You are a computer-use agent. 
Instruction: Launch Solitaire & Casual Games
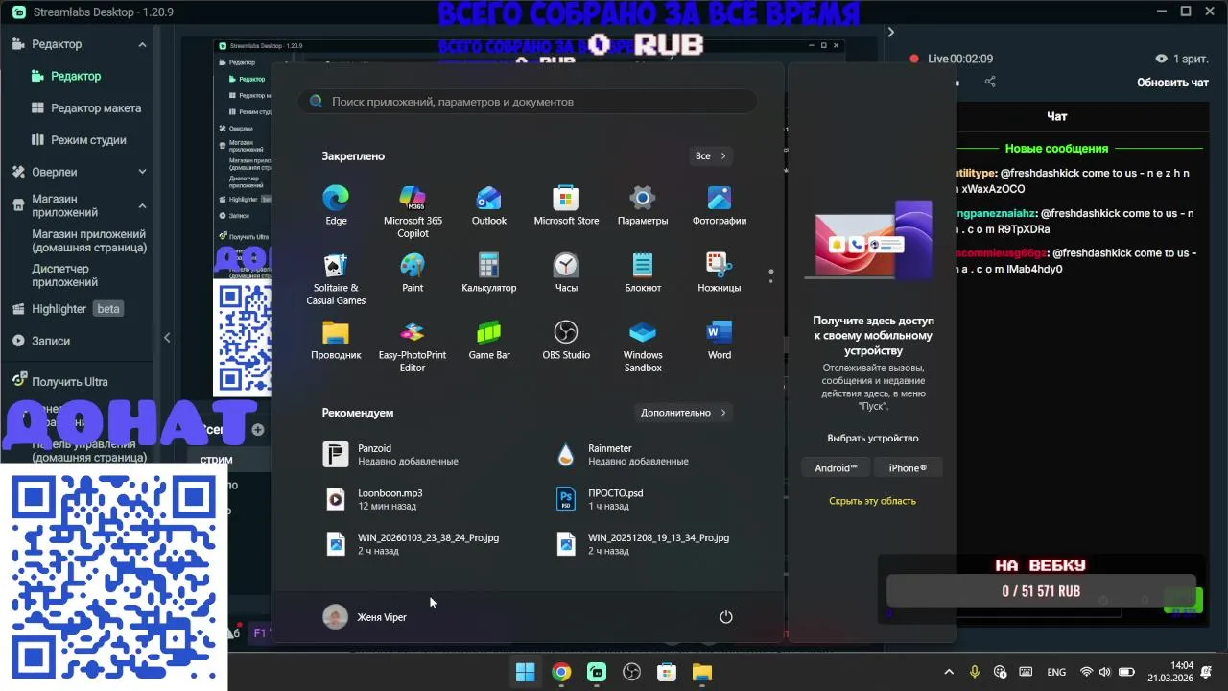(336, 279)
